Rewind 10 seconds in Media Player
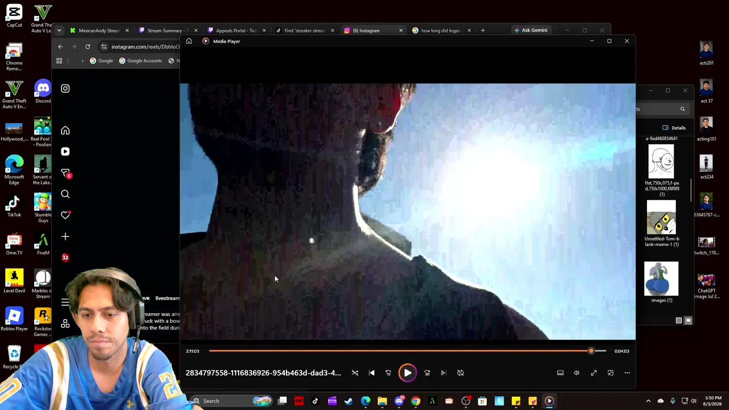This screenshot has width=729, height=410. pos(388,373)
